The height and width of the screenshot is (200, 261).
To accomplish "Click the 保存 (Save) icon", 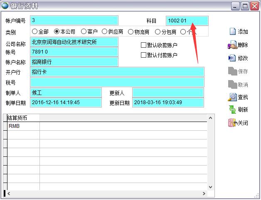I will 232,71.
